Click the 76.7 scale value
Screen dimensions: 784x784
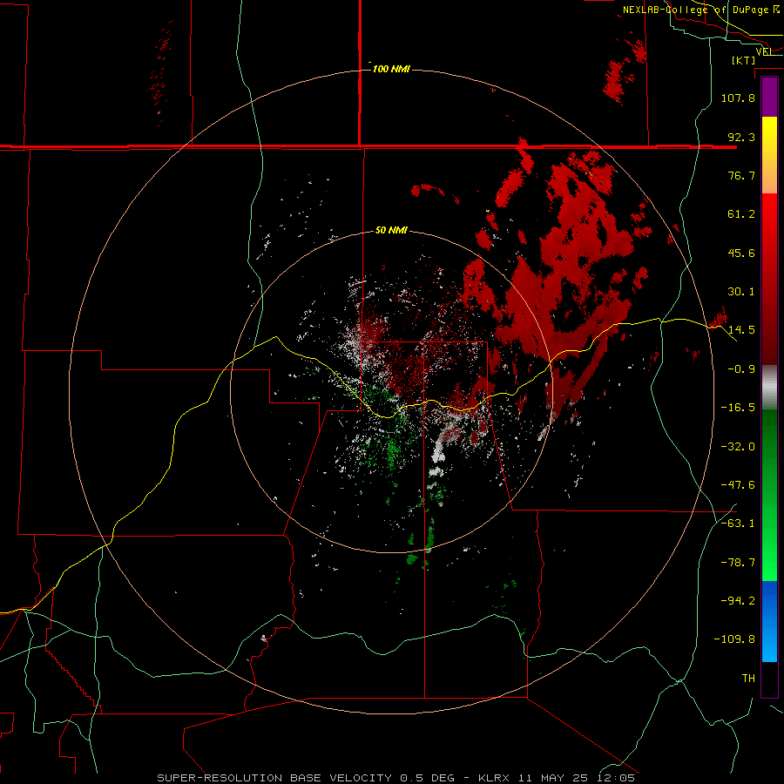[x=741, y=175]
